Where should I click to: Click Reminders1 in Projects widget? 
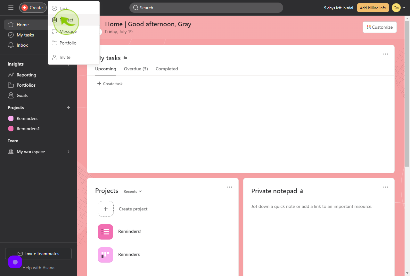coord(130,231)
